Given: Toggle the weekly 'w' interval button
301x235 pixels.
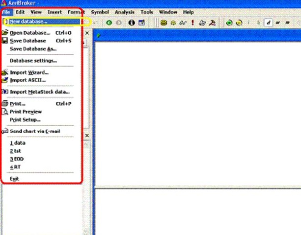Looking at the screenshot, I should point(278,23).
